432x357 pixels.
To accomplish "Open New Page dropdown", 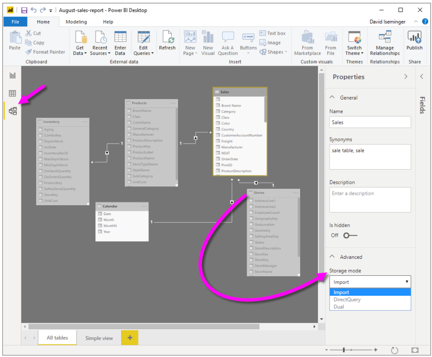I will 190,43.
